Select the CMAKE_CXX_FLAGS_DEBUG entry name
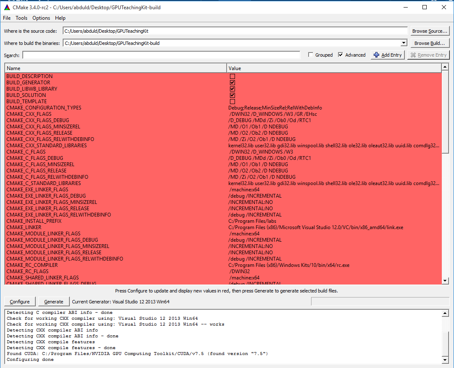This screenshot has width=454, height=368. 38,120
